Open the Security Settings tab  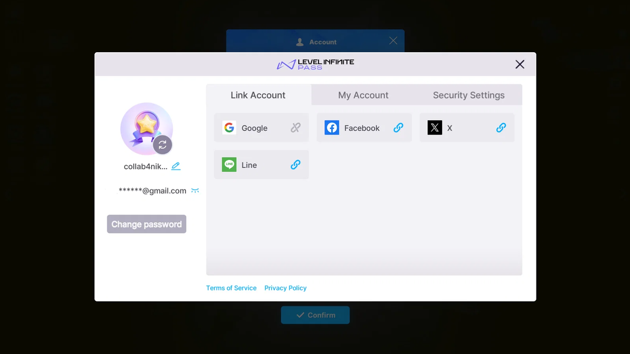tap(469, 95)
